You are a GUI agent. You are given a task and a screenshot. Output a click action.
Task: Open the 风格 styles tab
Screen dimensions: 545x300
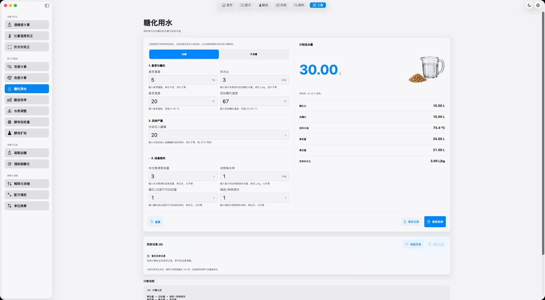point(281,5)
